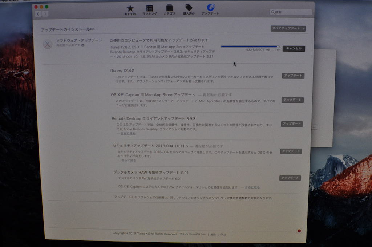
Task: Click the Copyright 2019 iTunes K.K. text
Action: coord(145,234)
